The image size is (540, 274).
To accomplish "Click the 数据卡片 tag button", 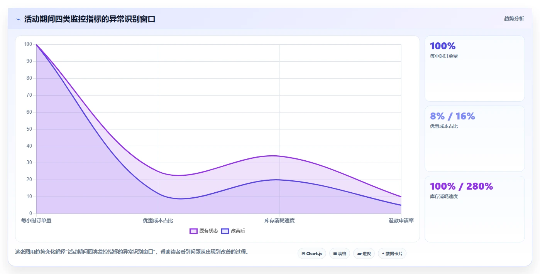I will click(392, 254).
